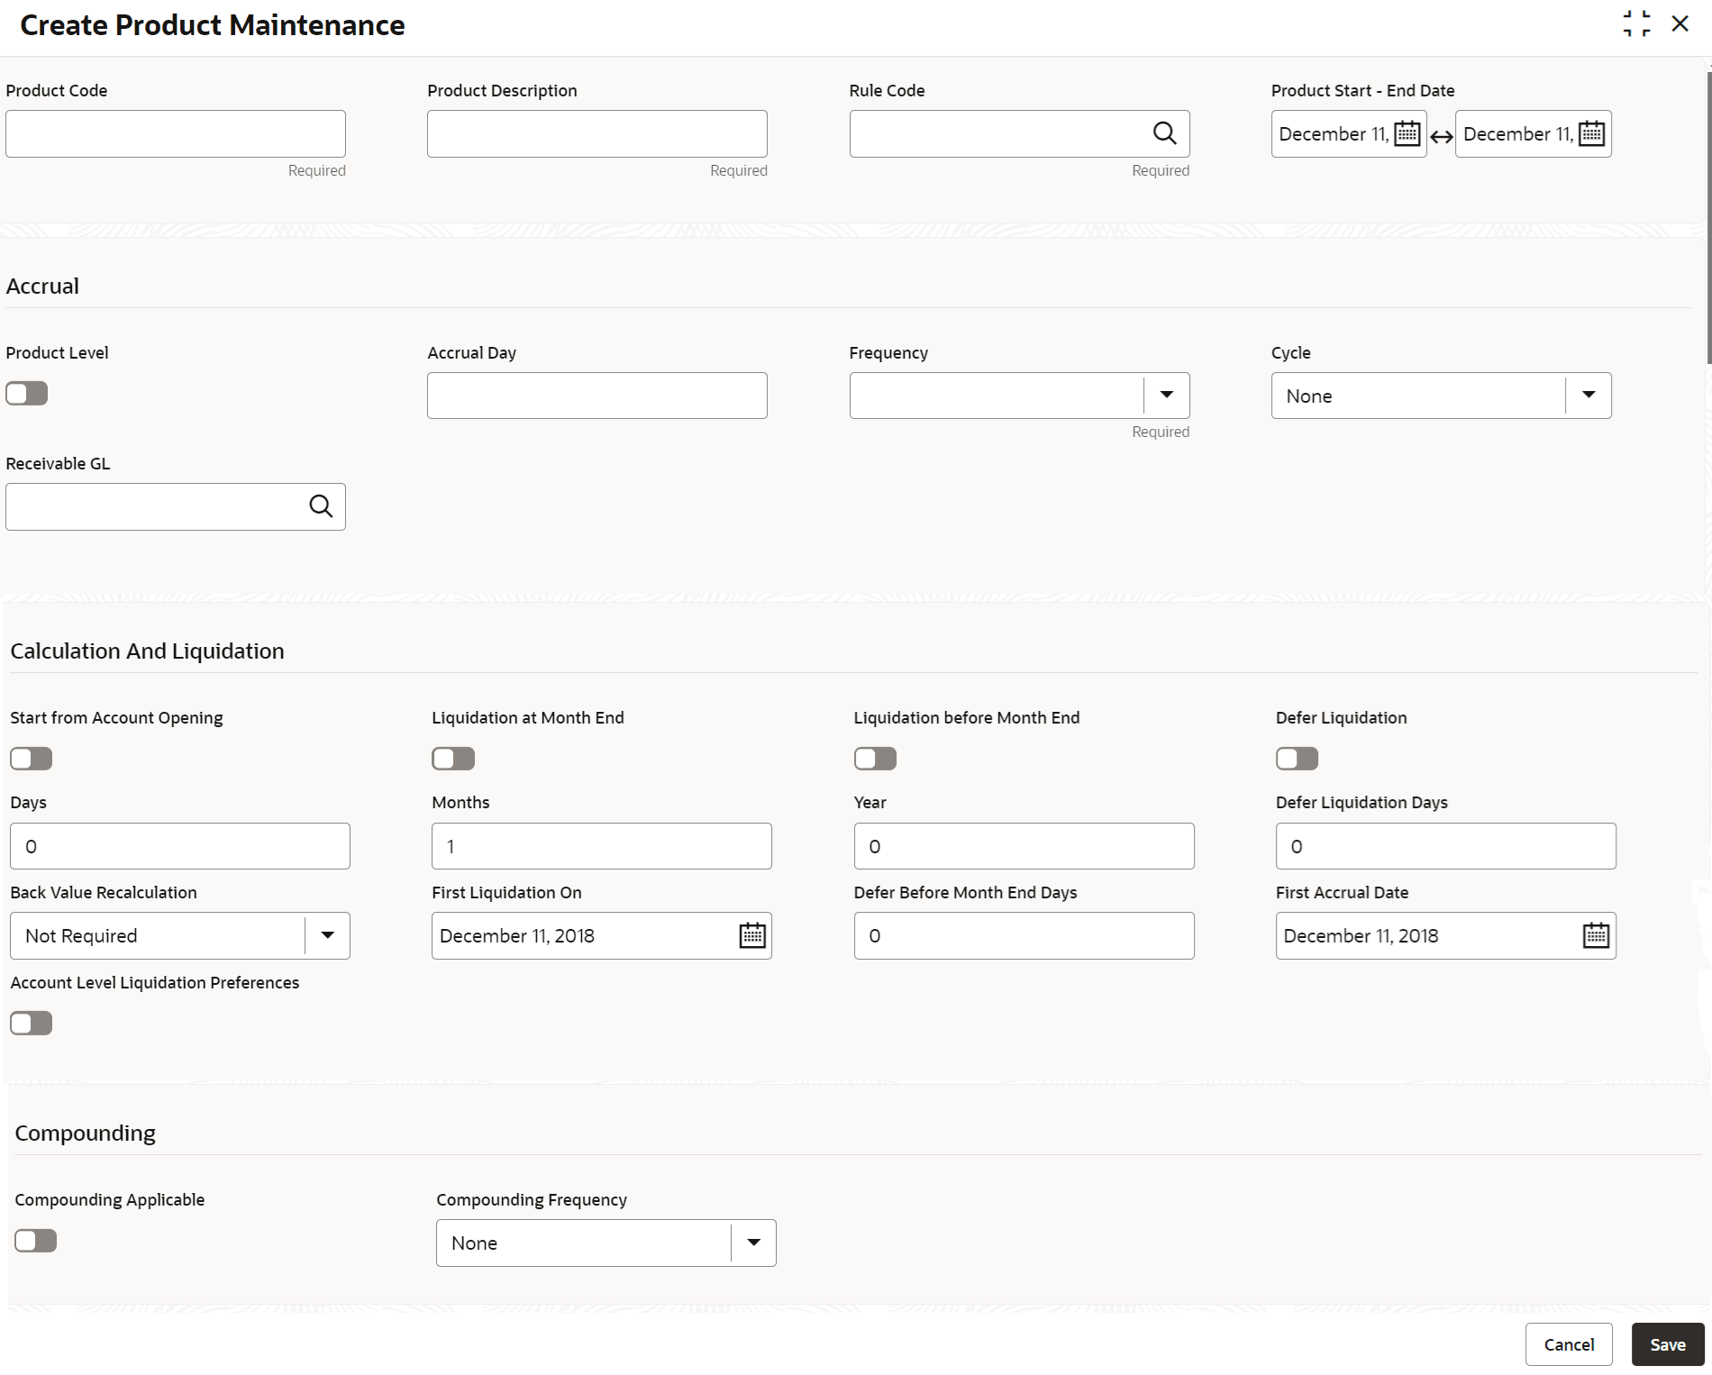Open the Product Start Date calendar picker
The image size is (1712, 1375).
coord(1407,134)
